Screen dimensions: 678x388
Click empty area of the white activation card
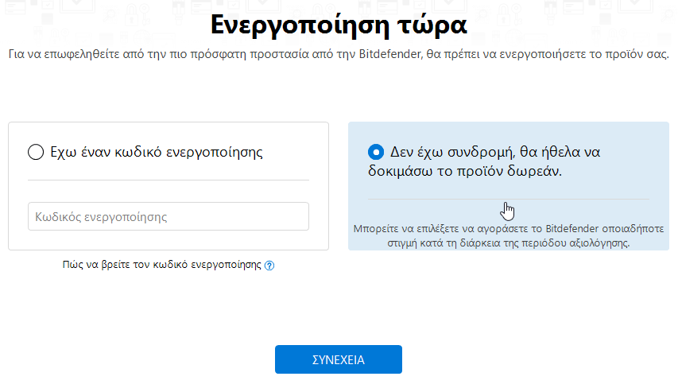pos(169,240)
